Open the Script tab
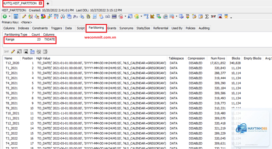272x149 pixels. click(81, 28)
